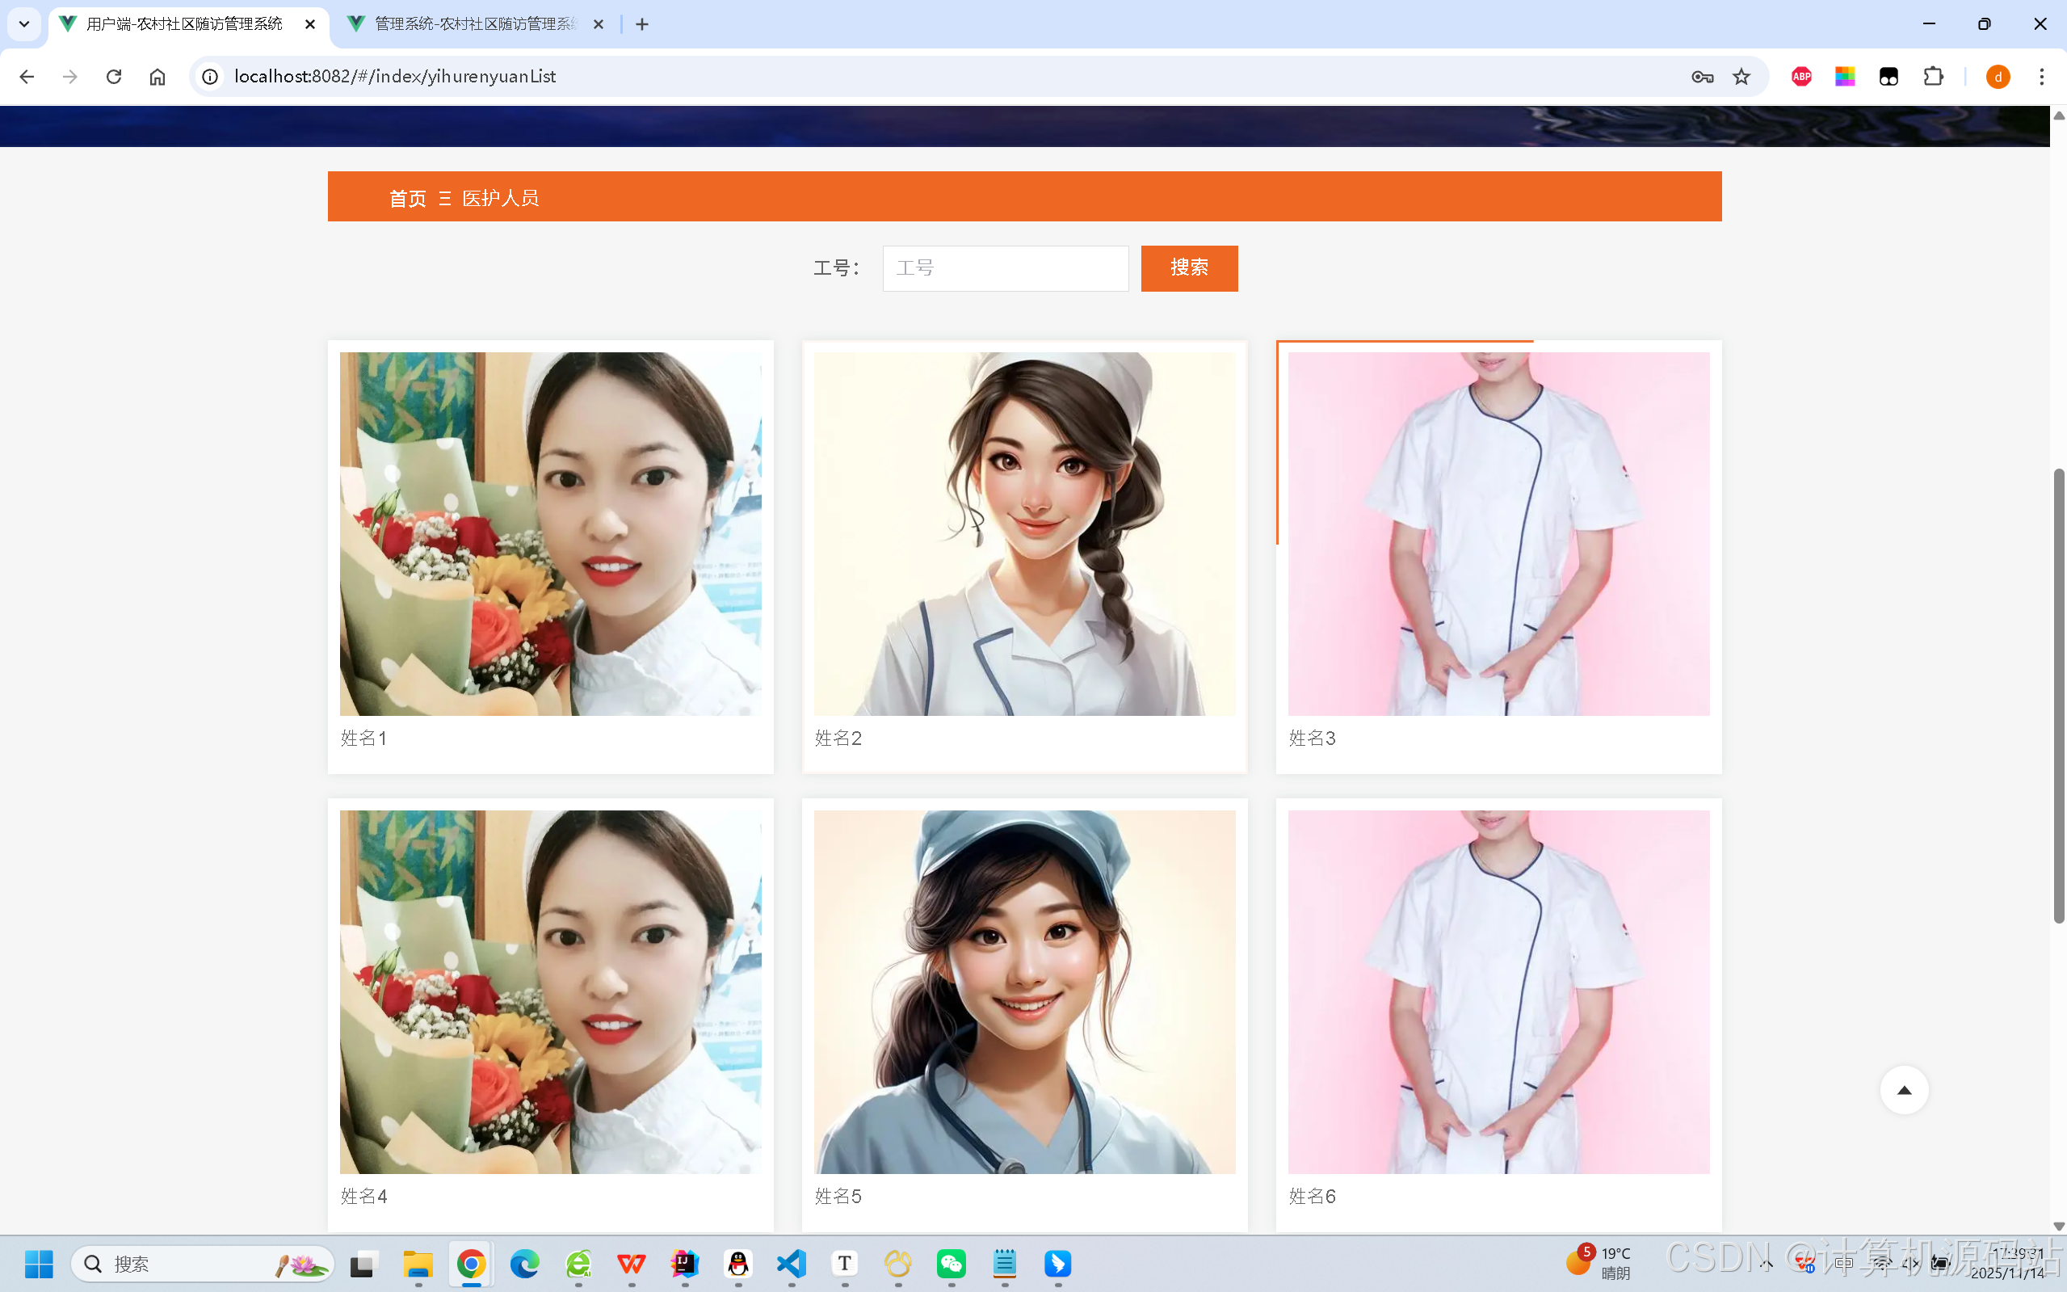Open Google Chrome from the taskbar

[472, 1264]
